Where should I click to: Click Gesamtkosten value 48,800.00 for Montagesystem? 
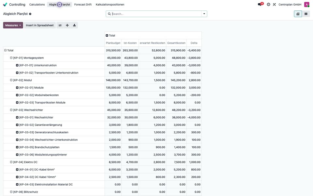click(x=176, y=58)
